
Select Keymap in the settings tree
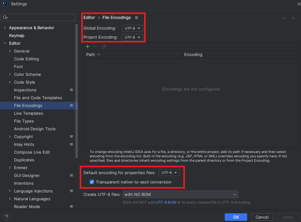[x=17, y=36]
